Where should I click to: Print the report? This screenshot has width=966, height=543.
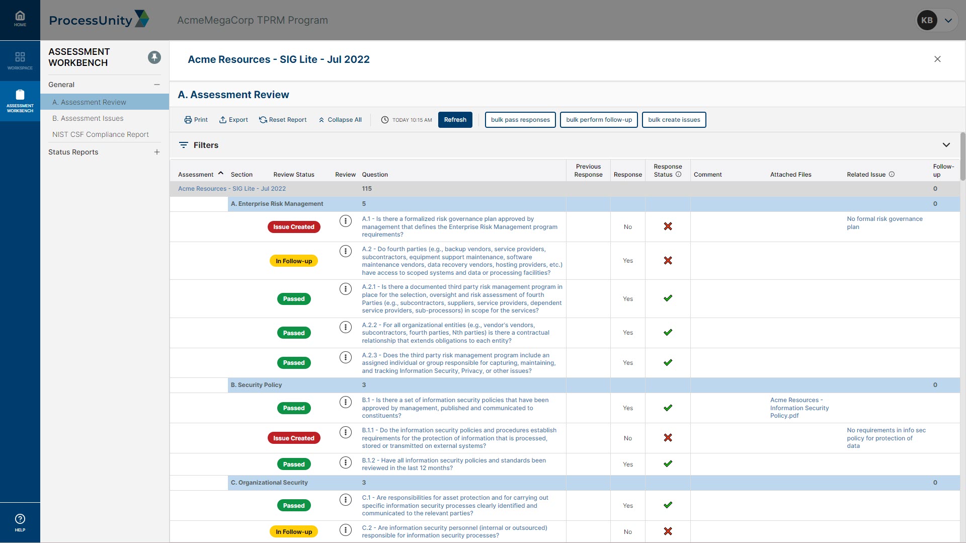tap(196, 120)
